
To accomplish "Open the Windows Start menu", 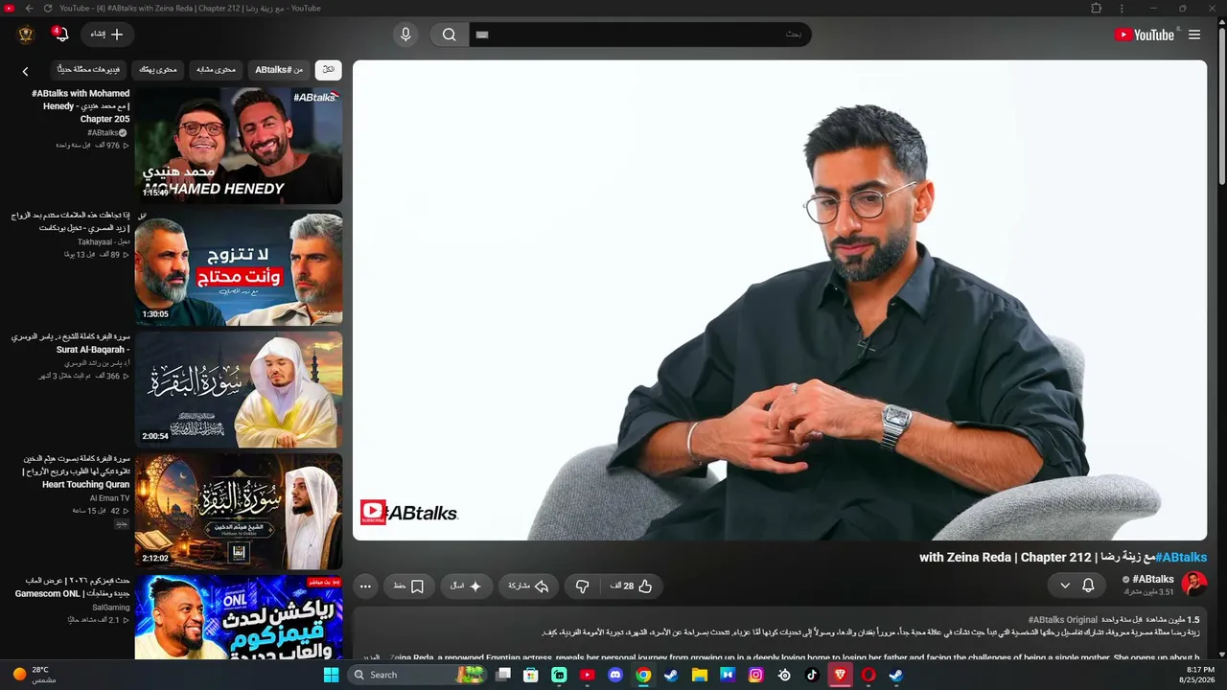I will click(331, 675).
